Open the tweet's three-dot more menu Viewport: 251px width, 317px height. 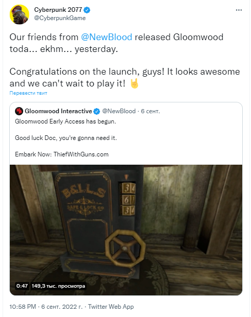point(239,10)
